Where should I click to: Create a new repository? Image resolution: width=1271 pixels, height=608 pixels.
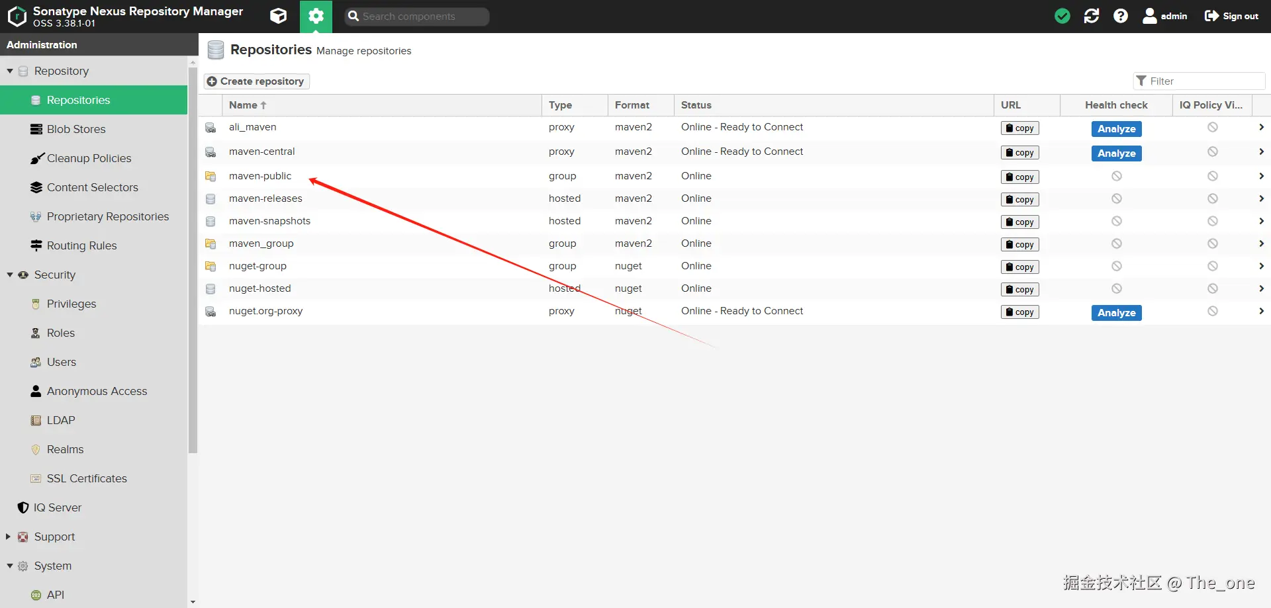click(x=256, y=81)
